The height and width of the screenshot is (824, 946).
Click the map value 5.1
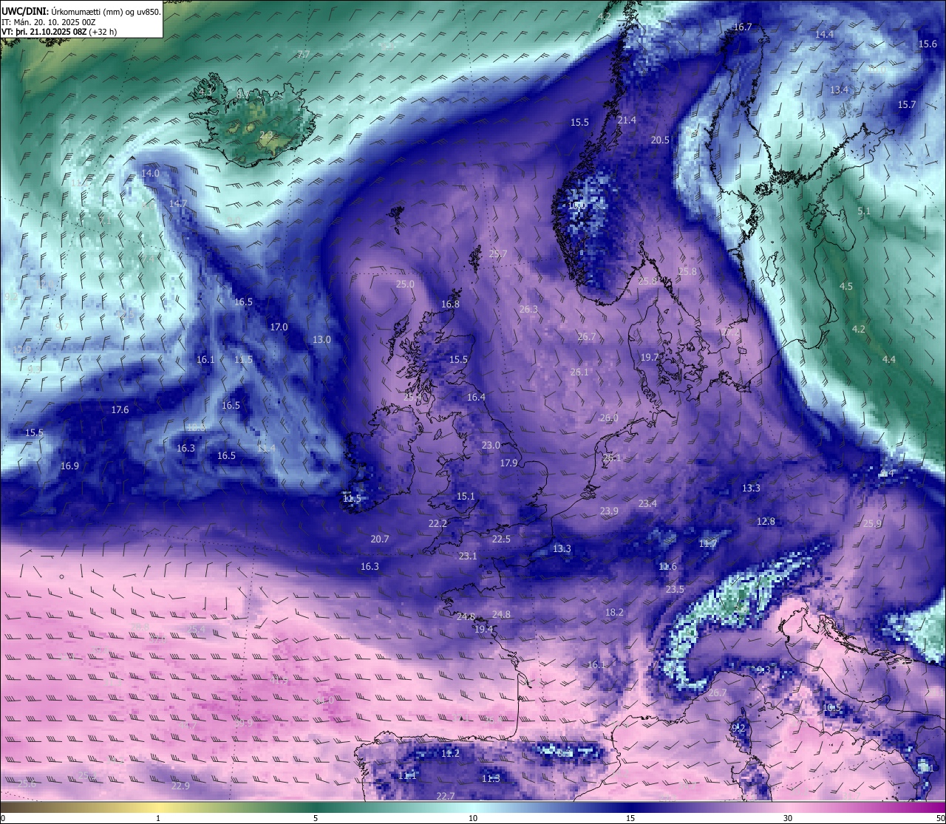coord(864,212)
